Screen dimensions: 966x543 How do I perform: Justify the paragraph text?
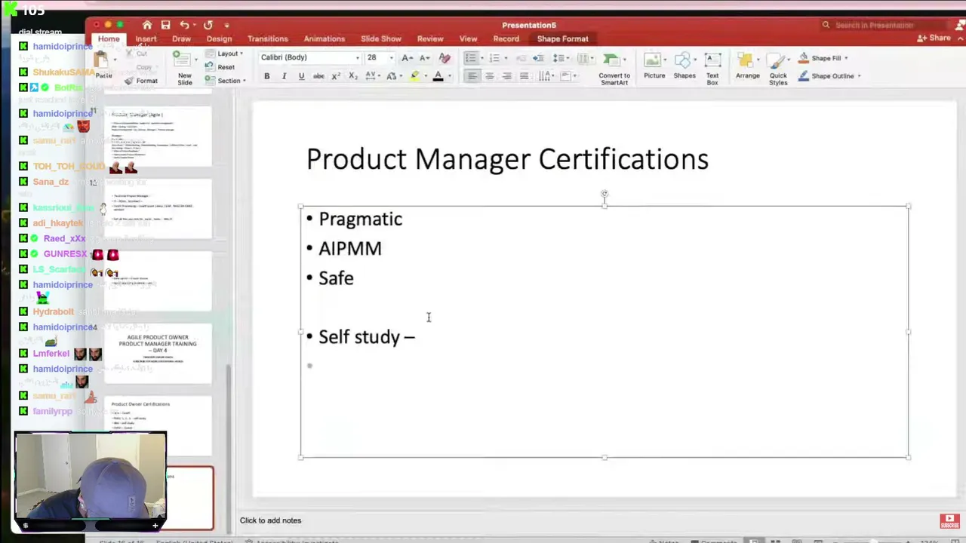pyautogui.click(x=524, y=76)
